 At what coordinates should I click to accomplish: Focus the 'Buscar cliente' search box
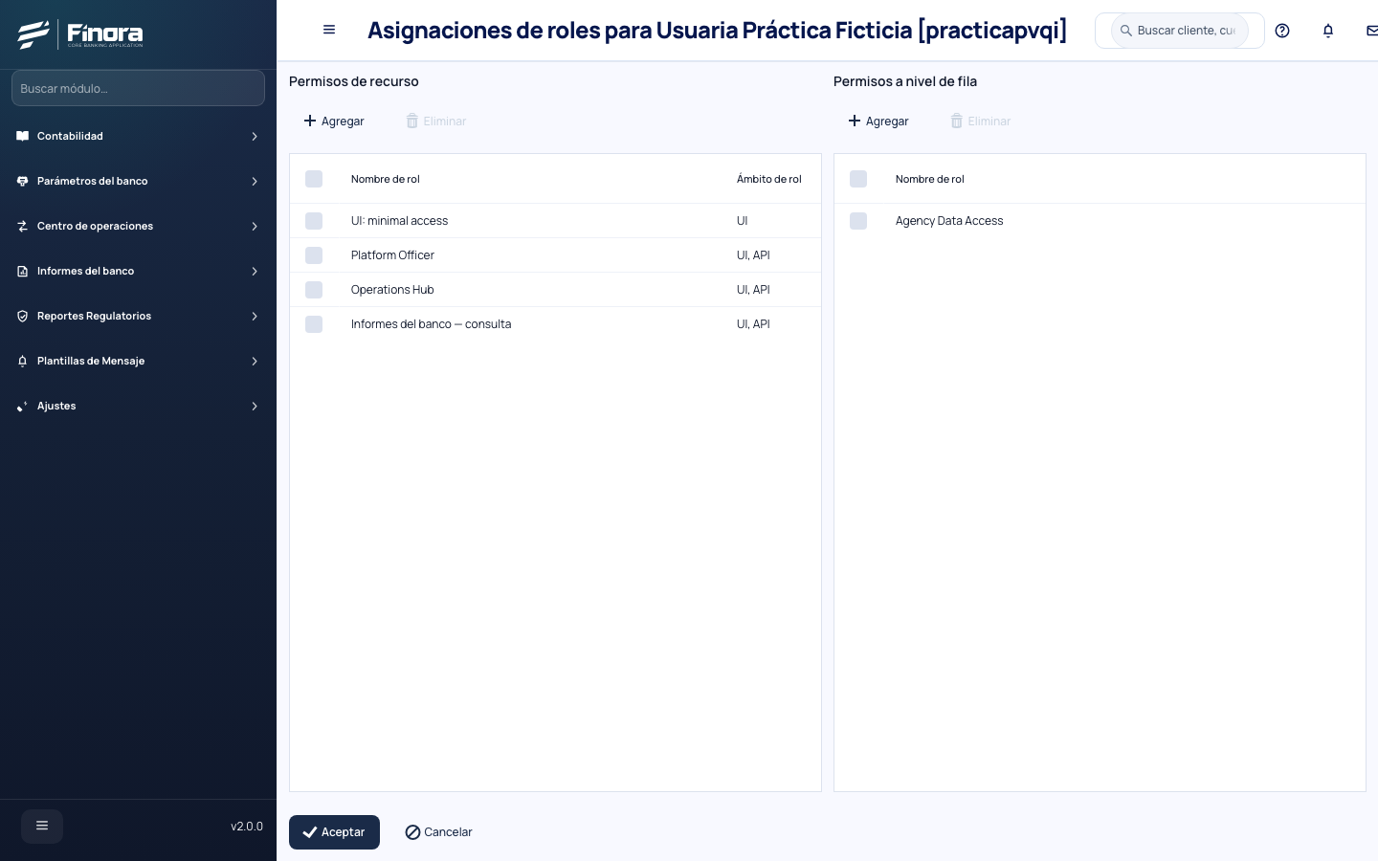(x=1180, y=31)
